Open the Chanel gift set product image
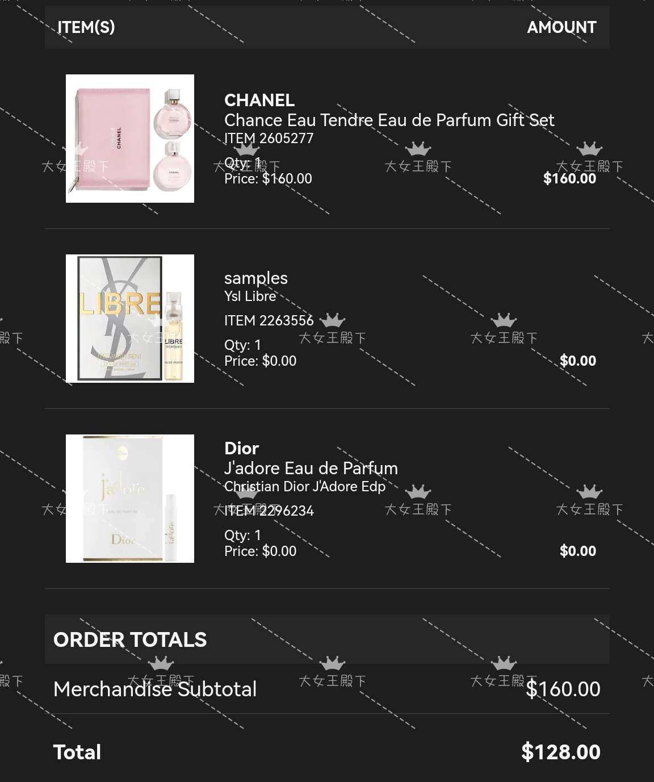This screenshot has width=654, height=782. point(130,139)
